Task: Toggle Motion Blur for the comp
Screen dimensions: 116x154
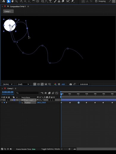Action: (x=53, y=93)
